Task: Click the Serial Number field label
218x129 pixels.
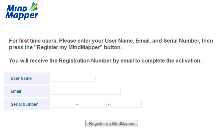Action: coord(24,104)
